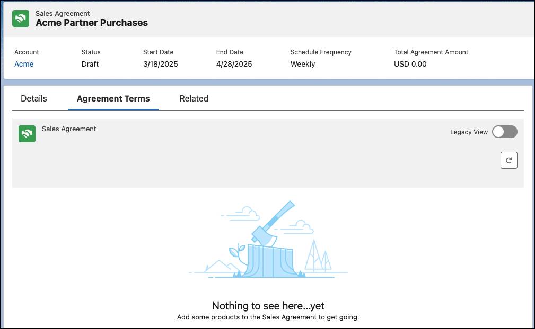
Task: Click the Nothing to see here...yet heading
Action: tap(268, 306)
